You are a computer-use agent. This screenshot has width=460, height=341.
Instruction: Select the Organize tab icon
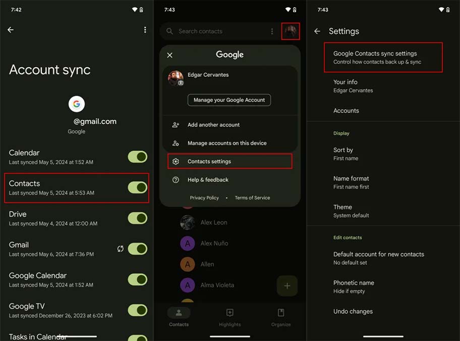[x=280, y=313]
